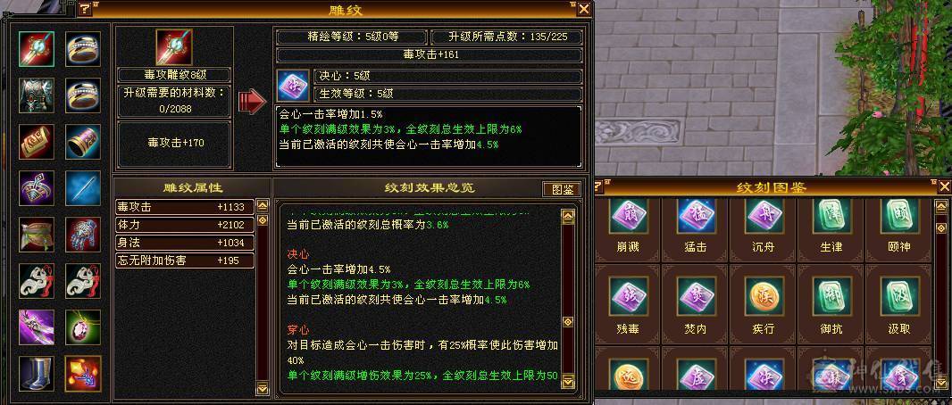The image size is (952, 405).
Task: Select the 猛击 engraving icon
Action: click(696, 217)
